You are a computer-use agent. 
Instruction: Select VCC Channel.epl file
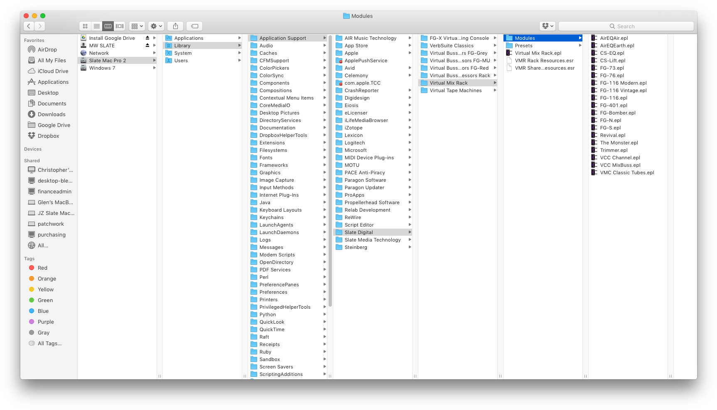pyautogui.click(x=616, y=157)
